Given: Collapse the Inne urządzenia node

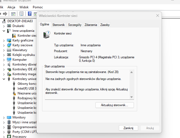Looking at the screenshot, I should click(x=4, y=31).
